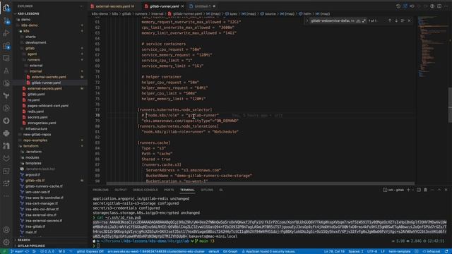Open the OUTPUT panel tab
The width and height of the screenshot is (452, 254).
pos(121,190)
